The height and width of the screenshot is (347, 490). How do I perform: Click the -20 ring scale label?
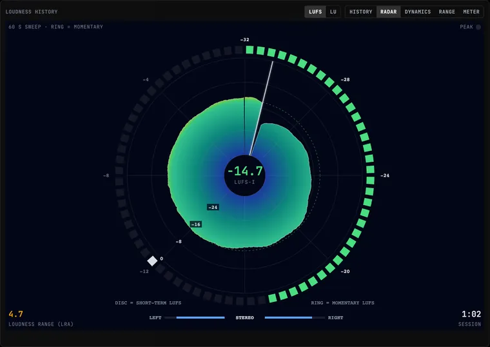pyautogui.click(x=345, y=272)
